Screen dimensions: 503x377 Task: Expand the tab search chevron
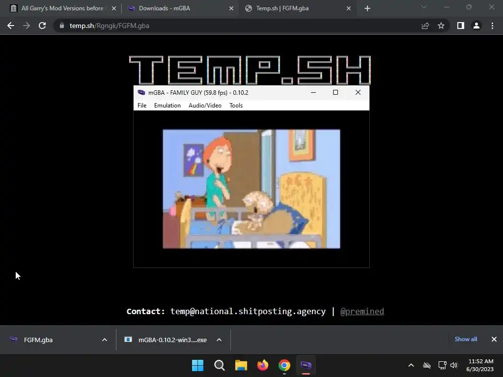(424, 7)
